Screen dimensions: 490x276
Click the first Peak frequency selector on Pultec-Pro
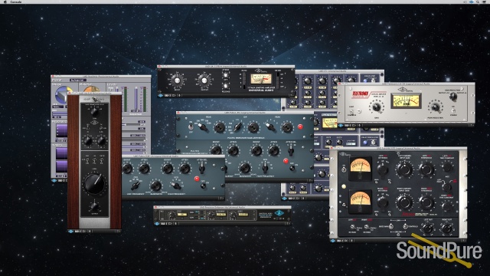pyautogui.click(x=203, y=127)
